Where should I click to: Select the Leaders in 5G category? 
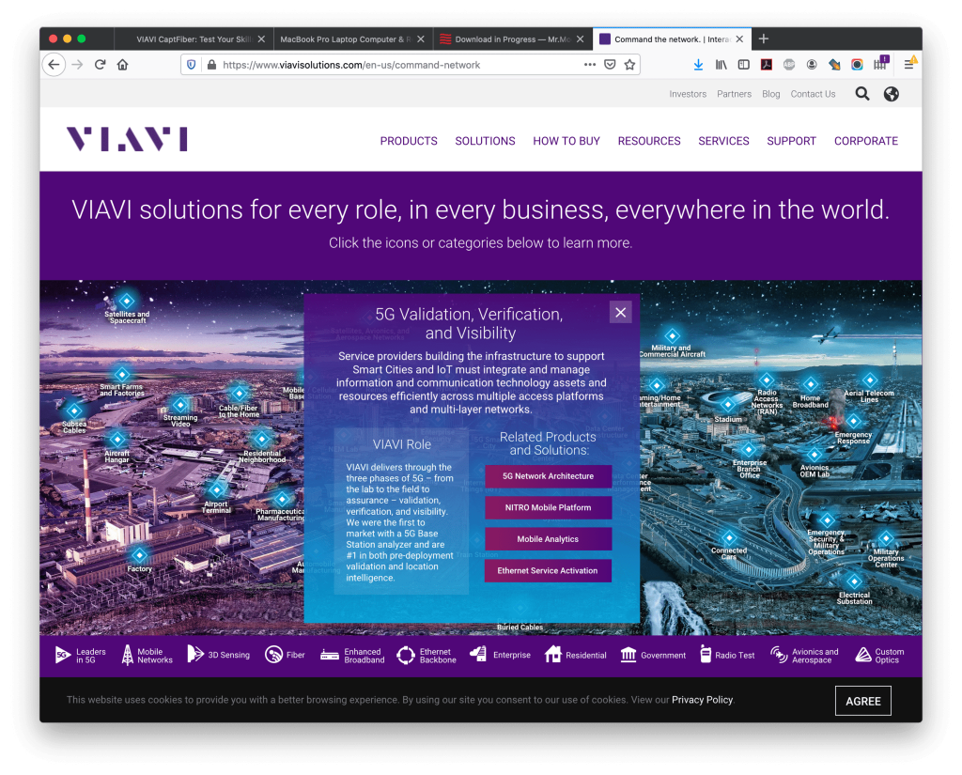pos(81,656)
